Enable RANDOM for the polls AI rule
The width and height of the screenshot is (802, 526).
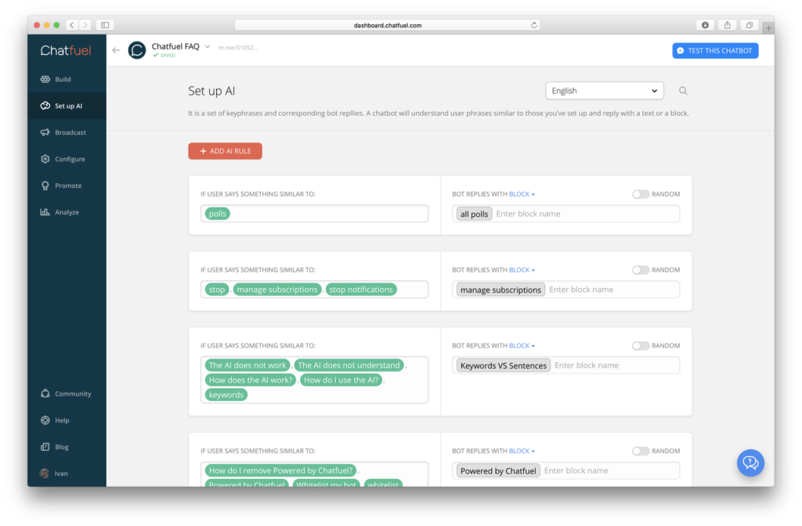640,193
